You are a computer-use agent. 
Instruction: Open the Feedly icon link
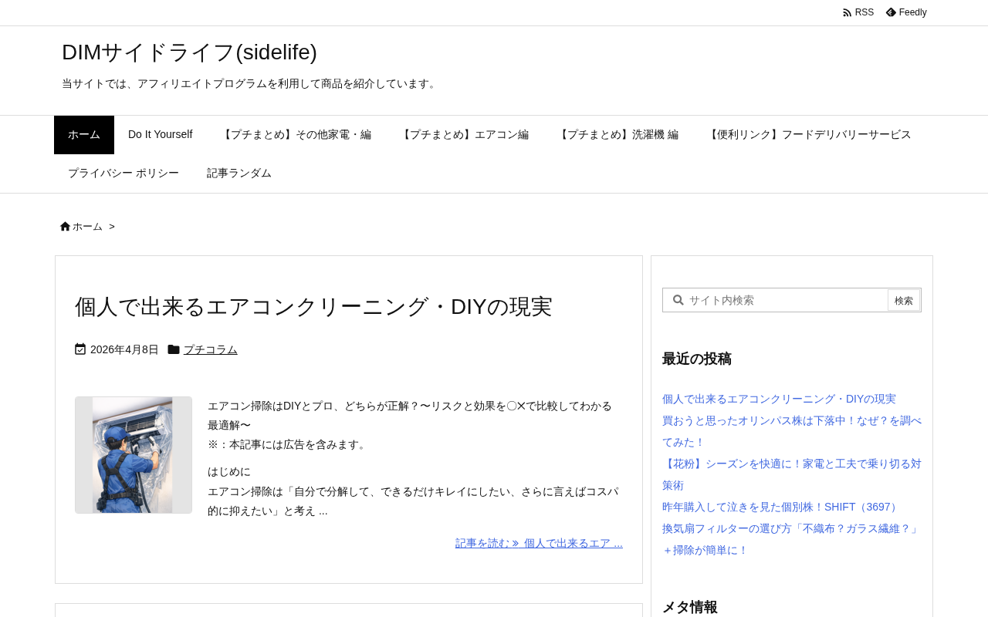click(x=891, y=12)
